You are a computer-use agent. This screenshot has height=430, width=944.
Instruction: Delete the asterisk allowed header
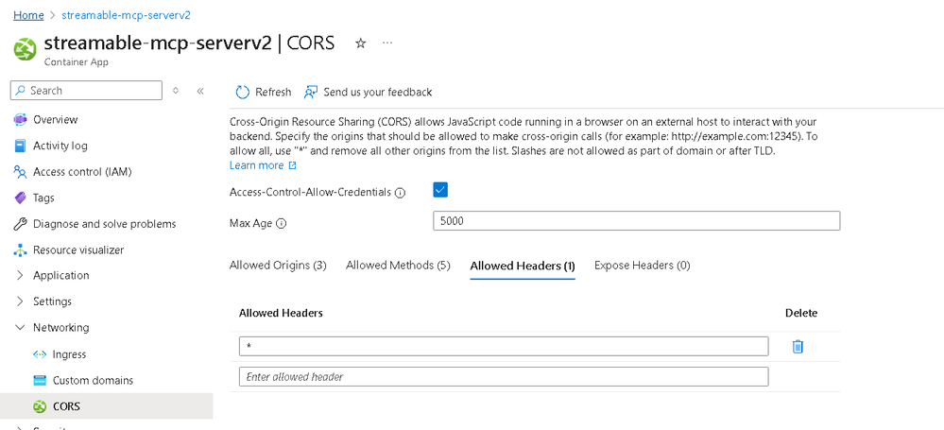[x=798, y=347]
